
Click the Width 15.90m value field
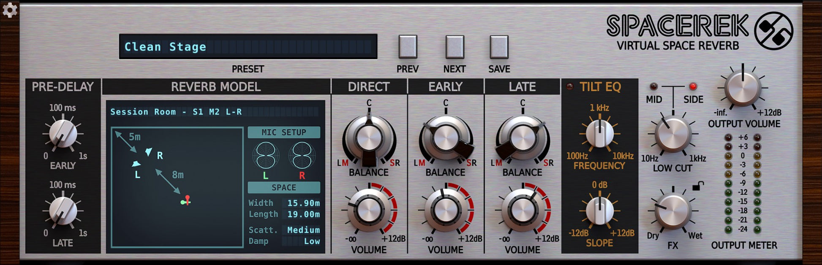click(303, 203)
